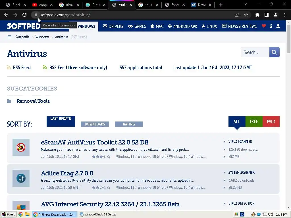This screenshot has width=291, height=218.
Task: Open NEWS & REVIEWS in Softpedia nav
Action: coord(239,26)
